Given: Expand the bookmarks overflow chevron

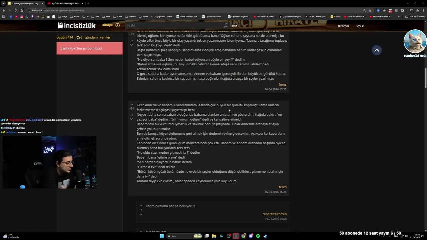Looking at the screenshot, I should pos(398,17).
